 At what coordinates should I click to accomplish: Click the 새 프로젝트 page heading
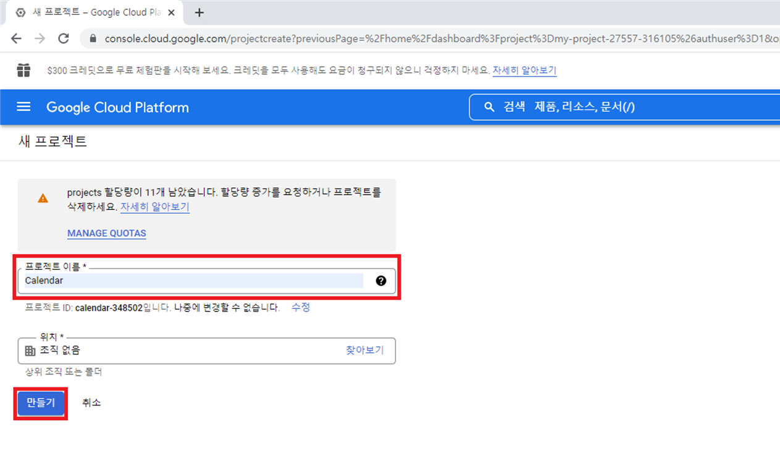point(53,141)
